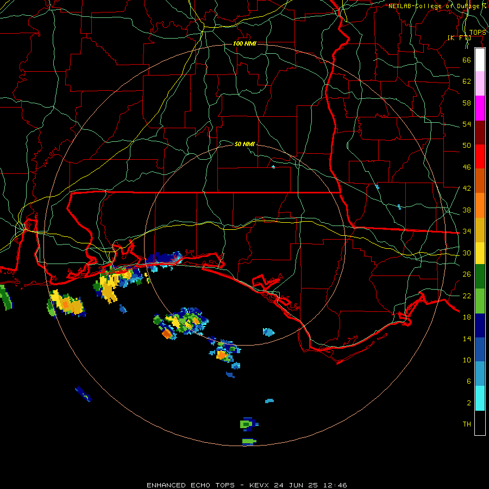Select the burnt orange legend swatch
This screenshot has height=489, width=489.
coord(480,181)
